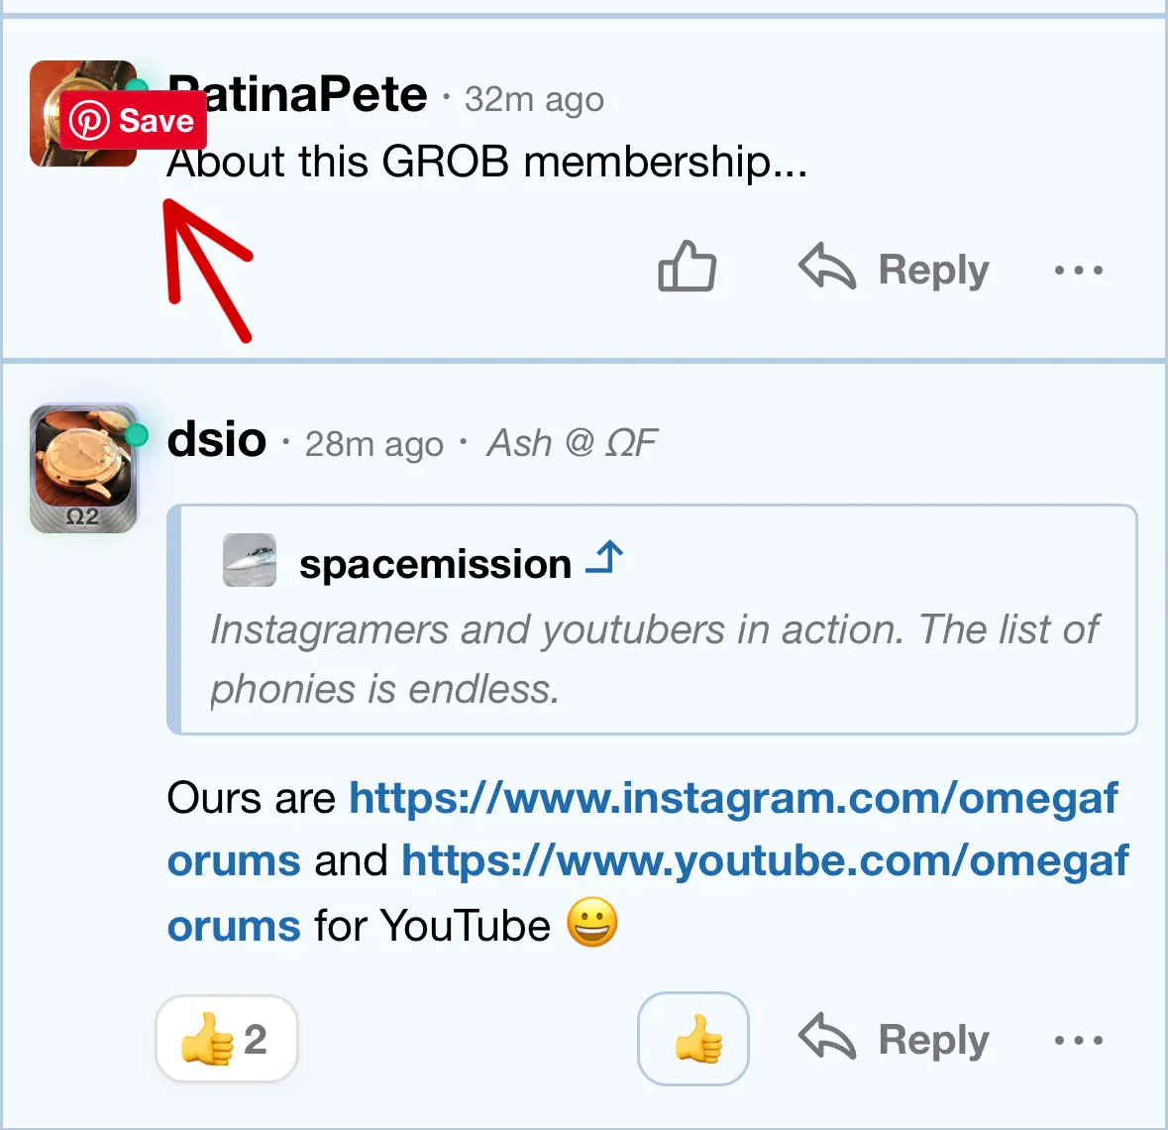The height and width of the screenshot is (1130, 1168).
Task: Open the youtube.com/omegaforums link
Action: (x=765, y=861)
